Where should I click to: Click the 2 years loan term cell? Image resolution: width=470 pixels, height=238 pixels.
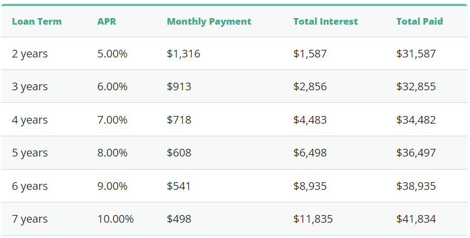[x=30, y=54]
